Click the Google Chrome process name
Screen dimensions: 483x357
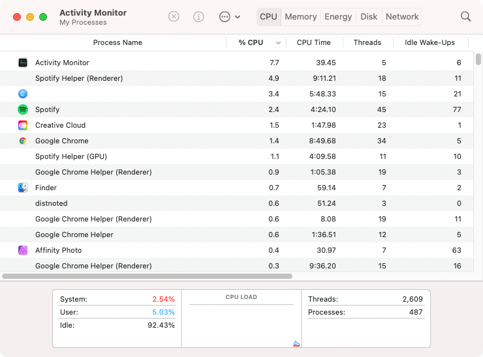tap(61, 141)
